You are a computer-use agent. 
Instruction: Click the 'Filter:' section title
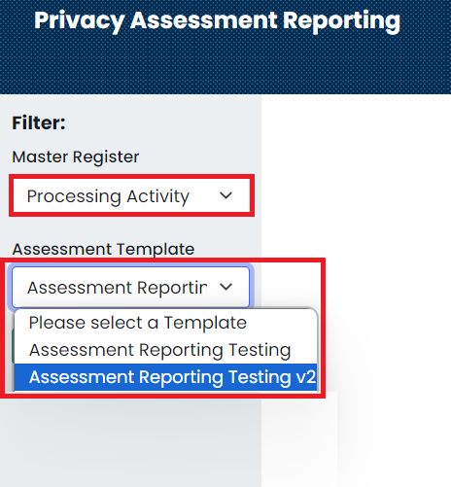[39, 123]
